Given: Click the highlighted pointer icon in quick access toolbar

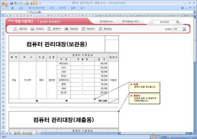Looking at the screenshot, I should 35,3.
